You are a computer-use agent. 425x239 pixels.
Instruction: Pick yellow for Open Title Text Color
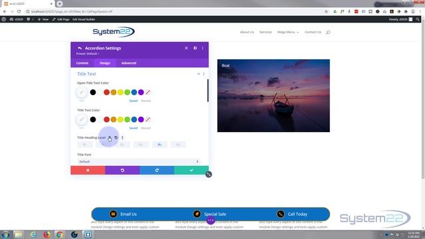point(120,92)
